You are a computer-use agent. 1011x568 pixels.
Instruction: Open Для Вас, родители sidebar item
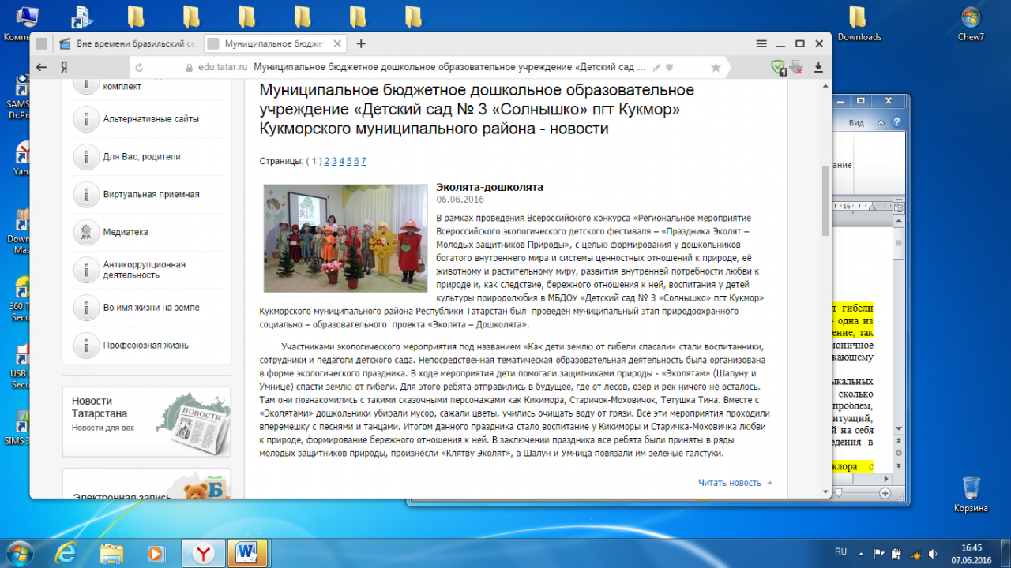(x=141, y=157)
